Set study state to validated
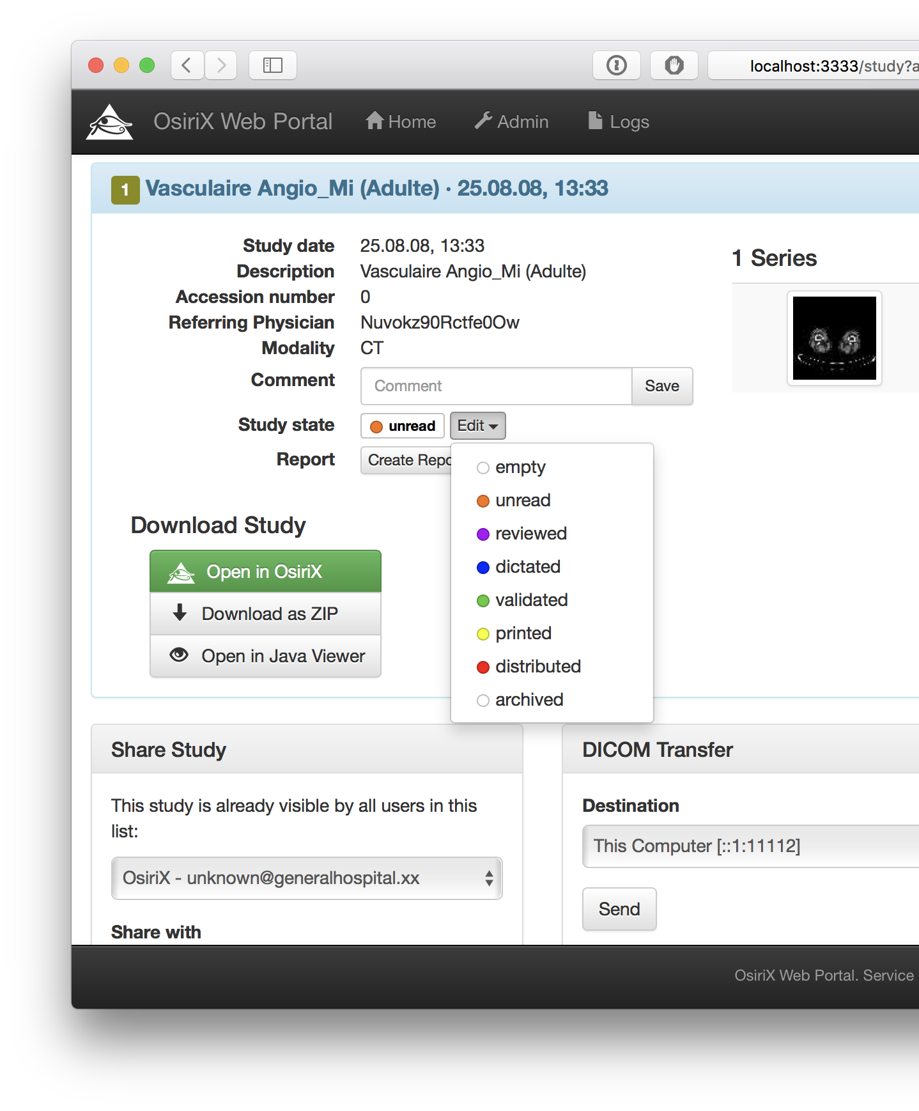Image resolution: width=919 pixels, height=1111 pixels. (552, 600)
